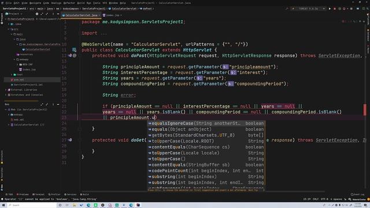Open the Project tool window from the left stripe
Viewport: 370px width, 208px height.
coord(2,18)
